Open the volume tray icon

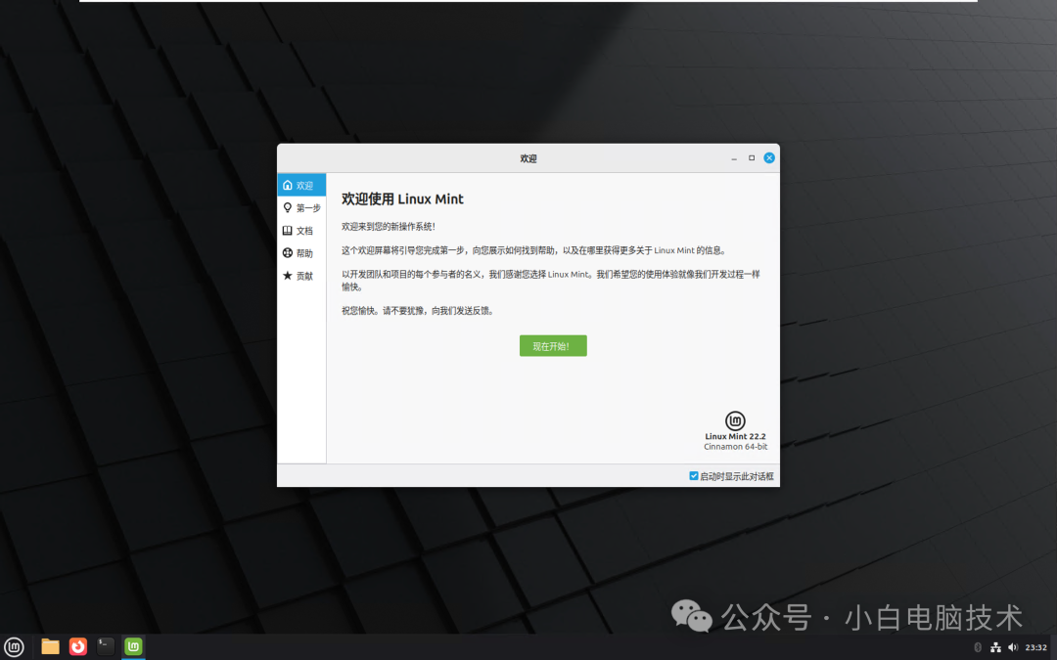coord(1013,647)
